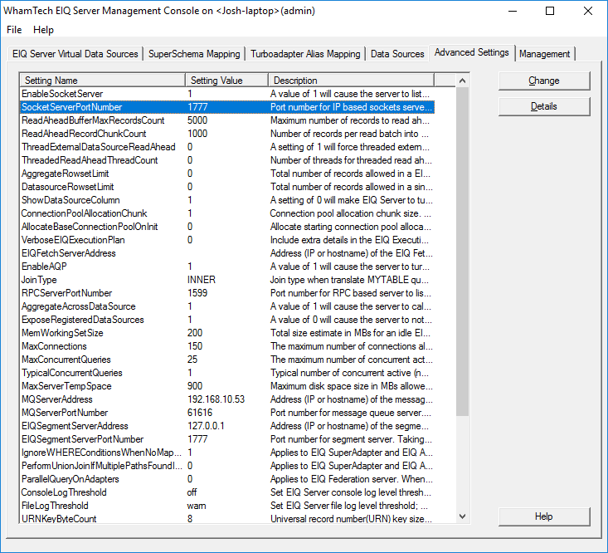Select the JoinType row
This screenshot has height=553, width=608.
pos(226,280)
